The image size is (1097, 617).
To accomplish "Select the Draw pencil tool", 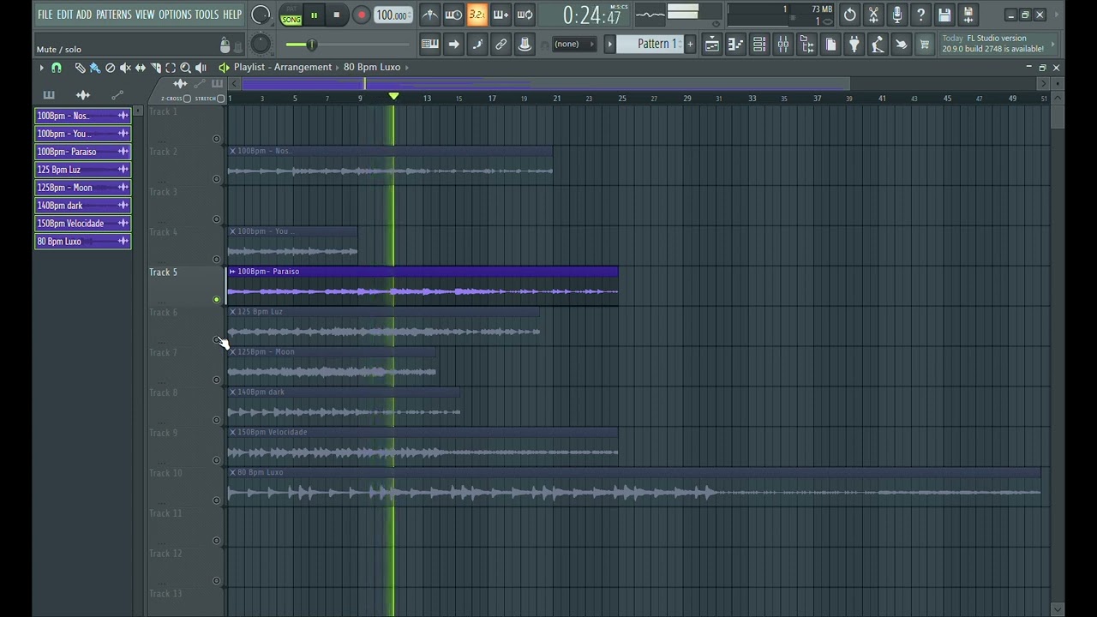I will [x=80, y=68].
